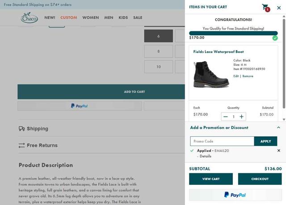Decrease quantity with minus button

226,117
